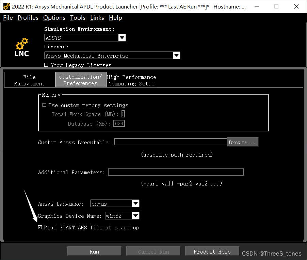The height and width of the screenshot is (260, 307).
Task: Click the Custom Ansys Executable path field
Action: coord(171,142)
